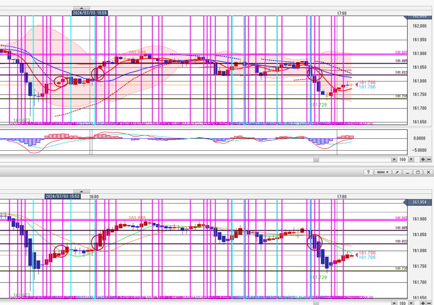Click the 160 bar count field in upper chart
The width and height of the screenshot is (434, 305).
point(402,159)
